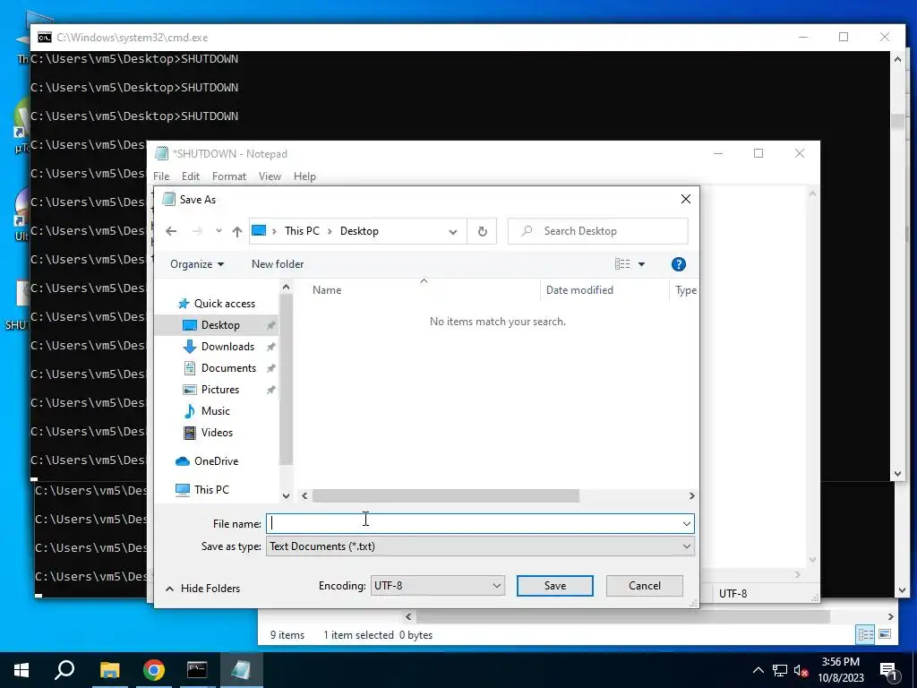Open the Notepad Edit menu

191,176
